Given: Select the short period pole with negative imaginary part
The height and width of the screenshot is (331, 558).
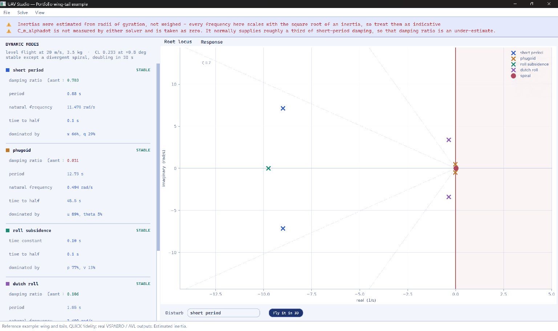Looking at the screenshot, I should (x=283, y=228).
